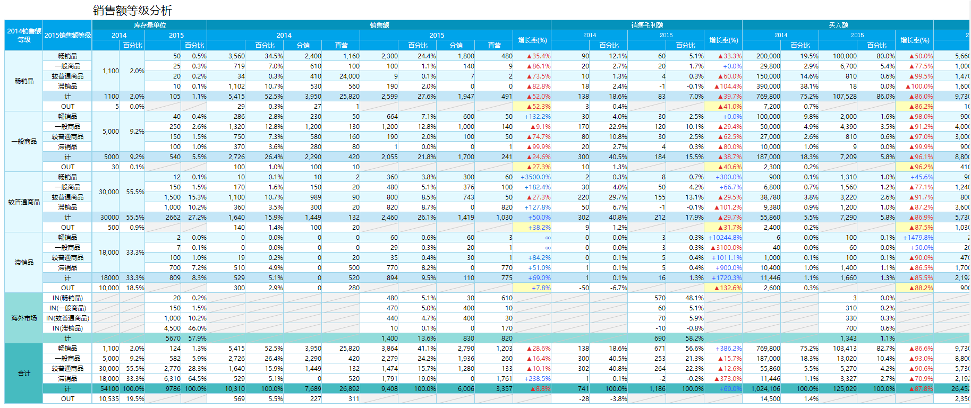Select the 较普通商品 group cell in first column
Viewport: 971px width, 408px height.
tap(24, 202)
